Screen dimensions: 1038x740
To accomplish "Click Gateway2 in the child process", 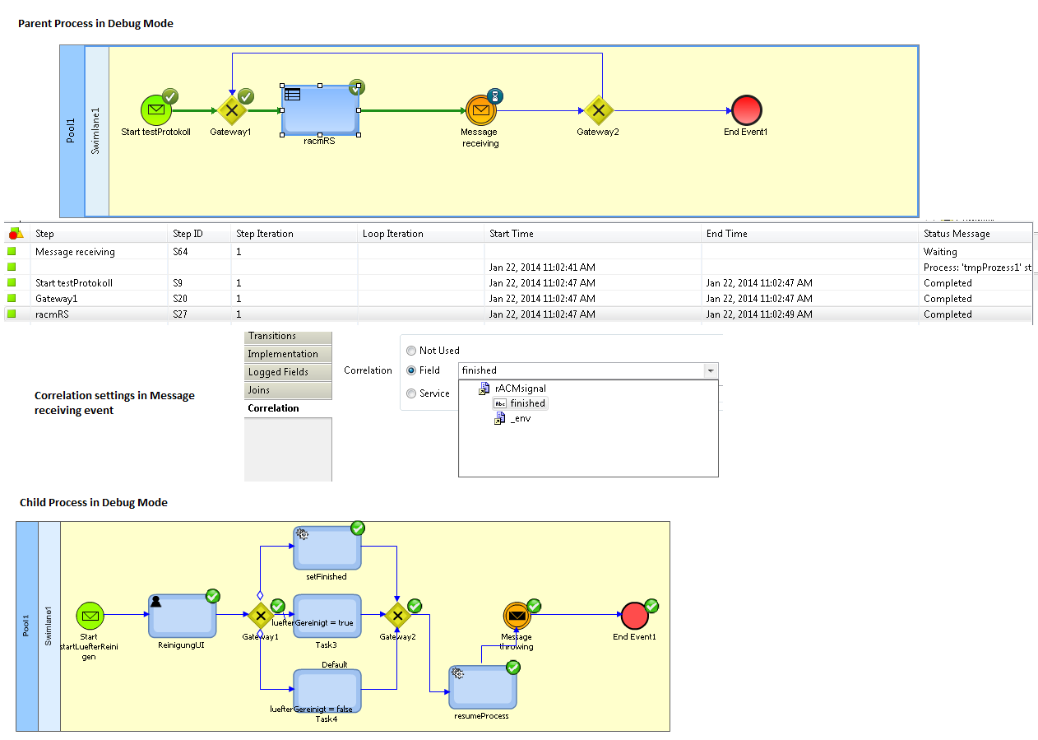I will pos(397,615).
